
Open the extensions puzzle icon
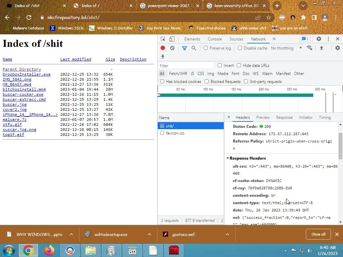(x=303, y=17)
